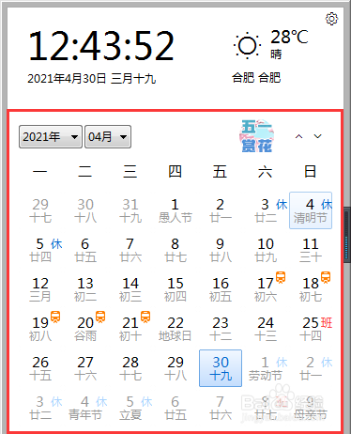Open the 五一赏花 promotional image
The height and width of the screenshot is (434, 351).
pyautogui.click(x=256, y=136)
